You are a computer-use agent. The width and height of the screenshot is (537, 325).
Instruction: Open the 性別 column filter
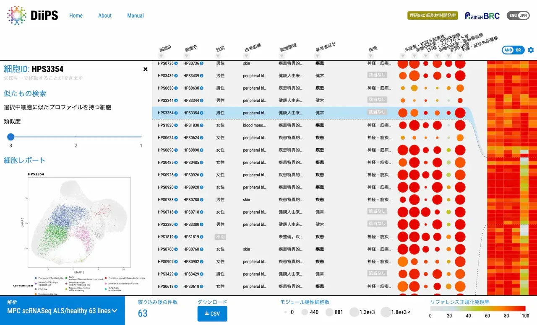[x=218, y=56]
